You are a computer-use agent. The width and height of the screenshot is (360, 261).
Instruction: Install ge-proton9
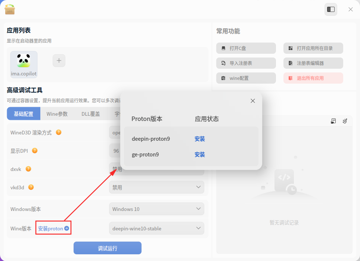199,155
